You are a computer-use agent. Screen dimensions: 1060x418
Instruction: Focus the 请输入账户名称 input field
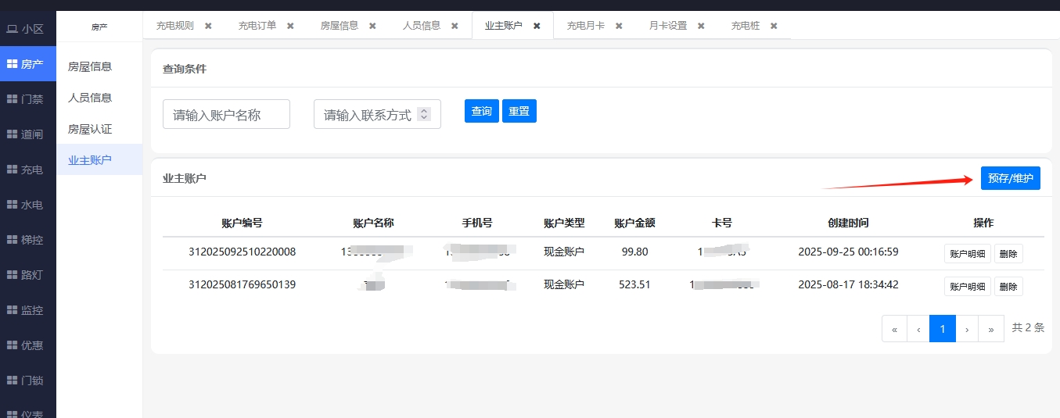pyautogui.click(x=226, y=114)
